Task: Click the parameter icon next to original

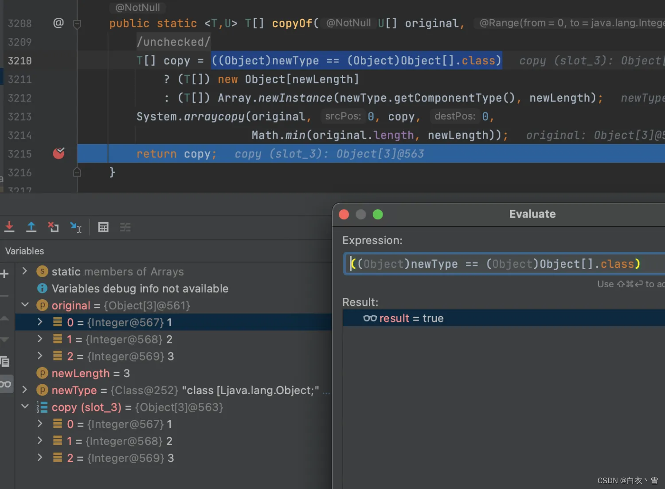Action: [x=42, y=305]
